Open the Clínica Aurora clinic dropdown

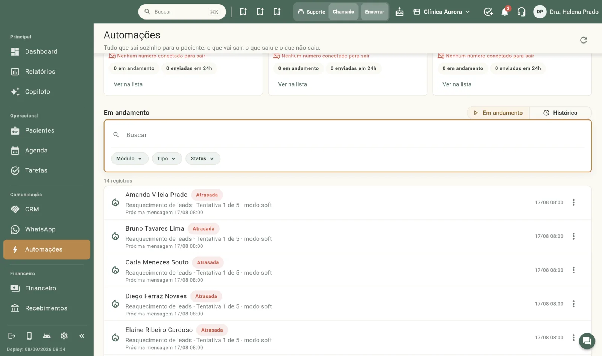coord(442,12)
